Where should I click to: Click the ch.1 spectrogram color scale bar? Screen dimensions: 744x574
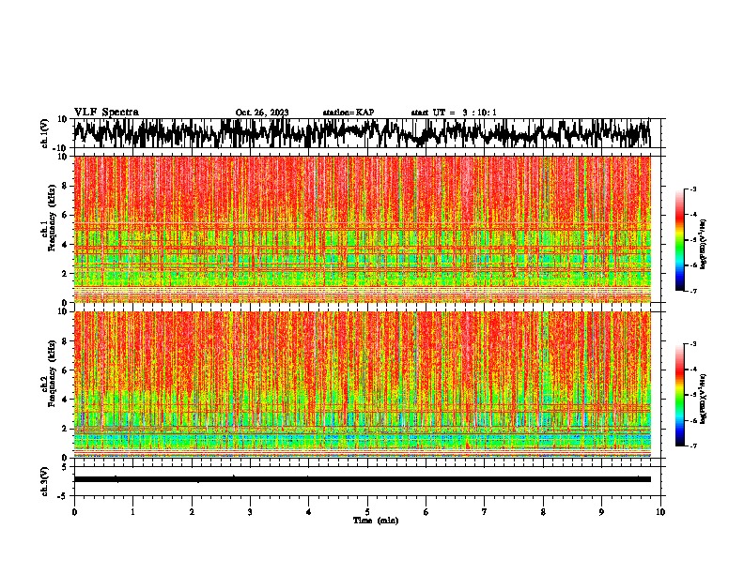[679, 240]
